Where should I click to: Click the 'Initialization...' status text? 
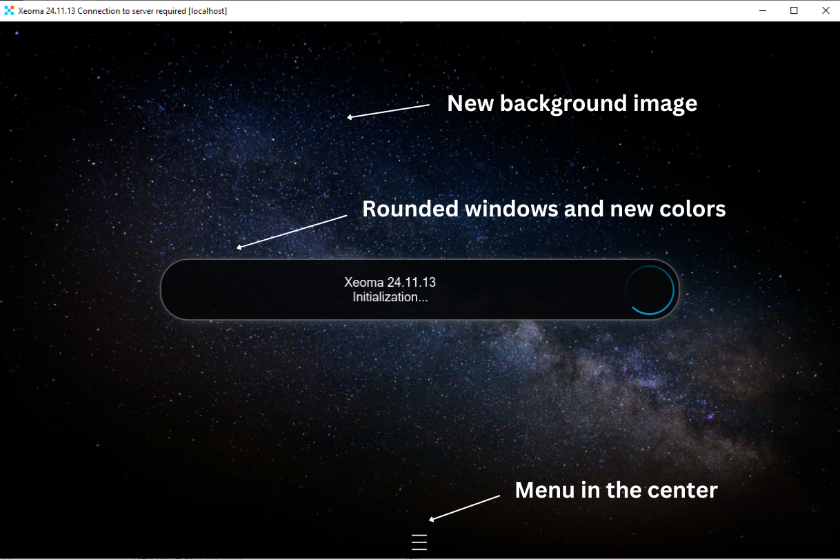390,297
